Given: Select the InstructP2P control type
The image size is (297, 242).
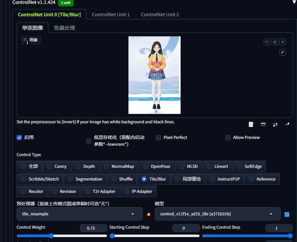Looking at the screenshot, I should [x=225, y=179].
